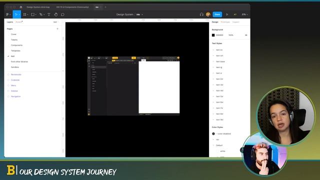Start audio conversation with headphones icon
The width and height of the screenshot is (320, 180).
point(201,14)
